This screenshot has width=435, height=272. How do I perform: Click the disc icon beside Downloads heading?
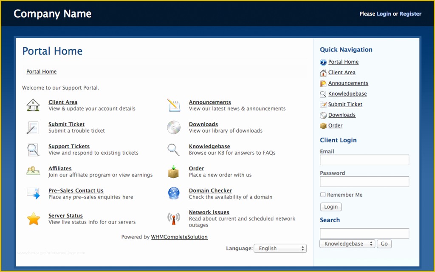174,127
